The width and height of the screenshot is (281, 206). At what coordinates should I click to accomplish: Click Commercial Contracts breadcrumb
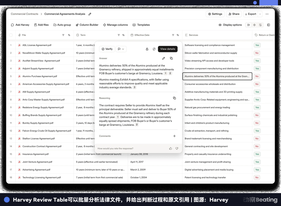pyautogui.click(x=24, y=14)
